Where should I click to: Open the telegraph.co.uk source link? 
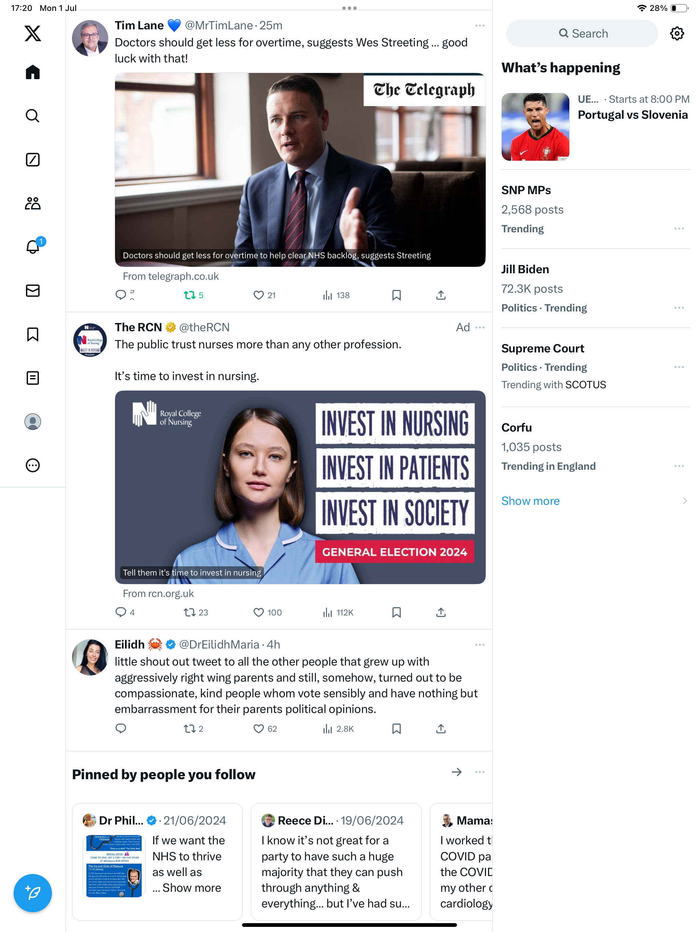pos(171,276)
